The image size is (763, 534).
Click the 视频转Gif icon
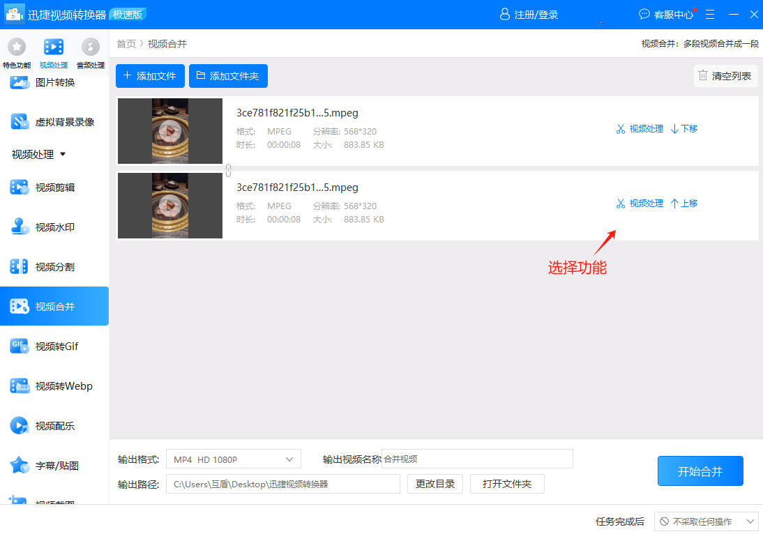(19, 346)
